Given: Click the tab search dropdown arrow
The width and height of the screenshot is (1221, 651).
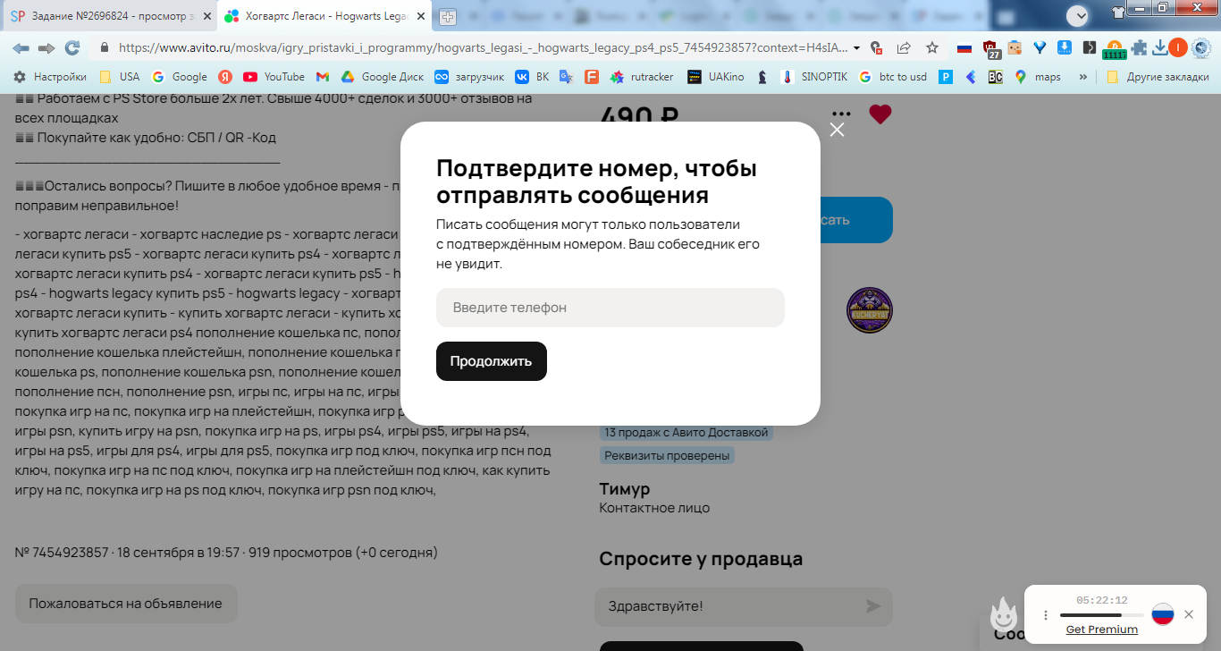Looking at the screenshot, I should pos(1078,15).
